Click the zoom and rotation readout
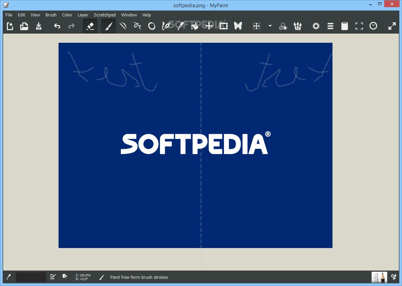The width and height of the screenshot is (402, 286). 83,277
